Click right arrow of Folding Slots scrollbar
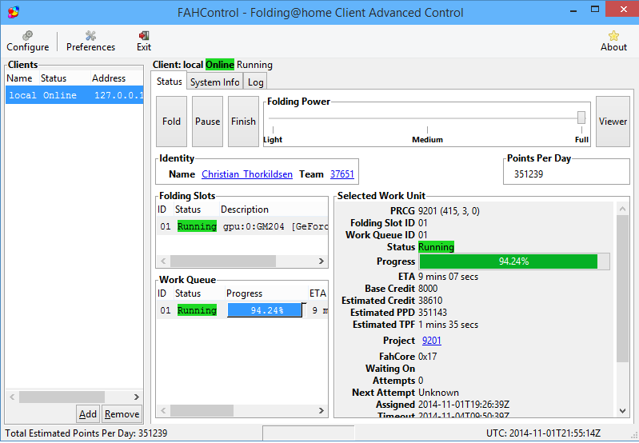Screen dimensions: 639x443 click(x=321, y=261)
